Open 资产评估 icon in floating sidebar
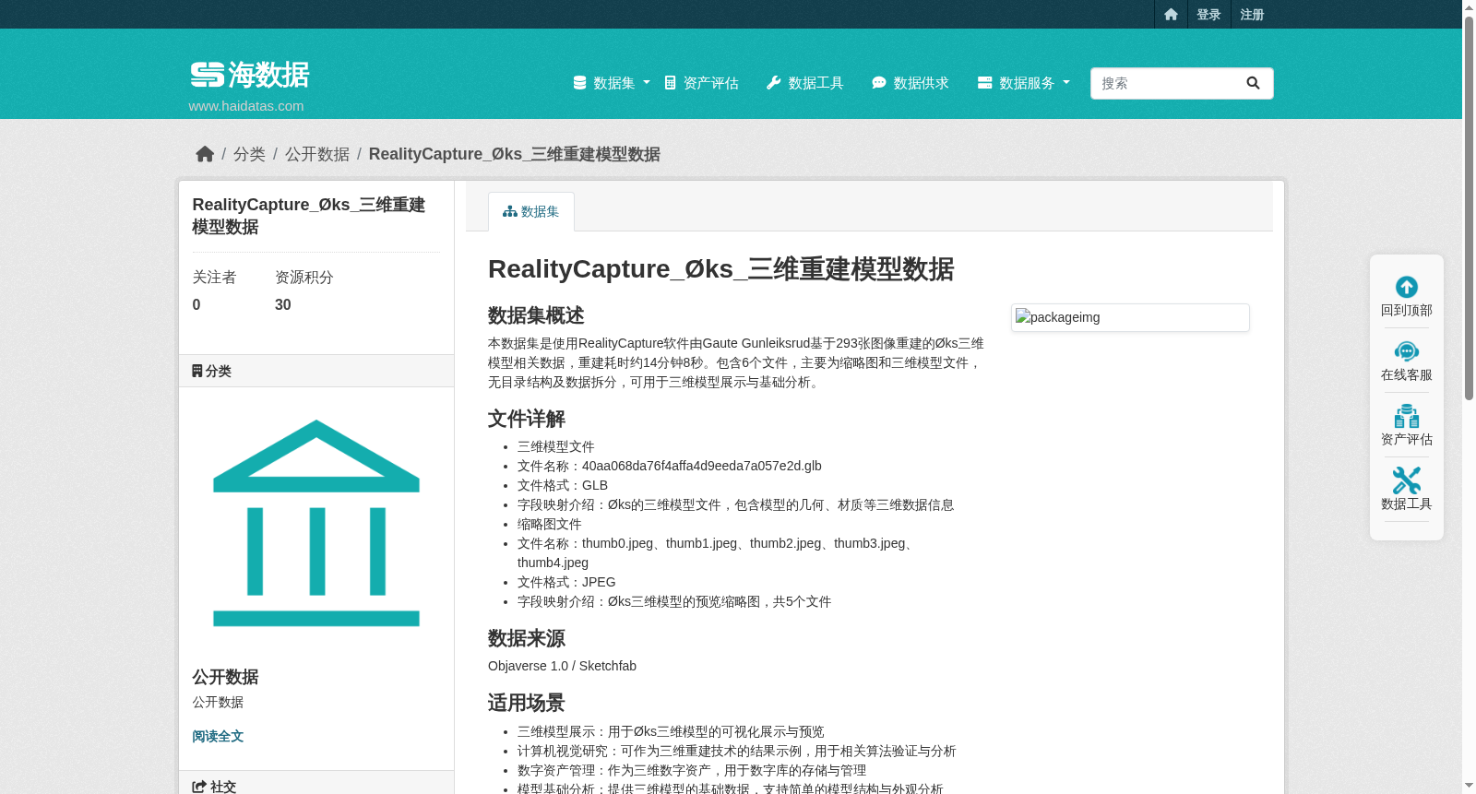Image resolution: width=1476 pixels, height=794 pixels. tap(1407, 416)
